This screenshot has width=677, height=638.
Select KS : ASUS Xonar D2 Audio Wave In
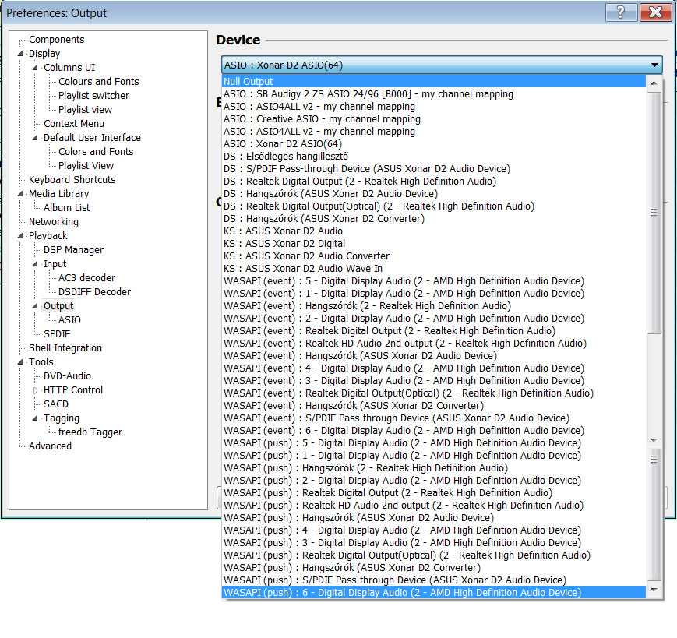pos(434,269)
